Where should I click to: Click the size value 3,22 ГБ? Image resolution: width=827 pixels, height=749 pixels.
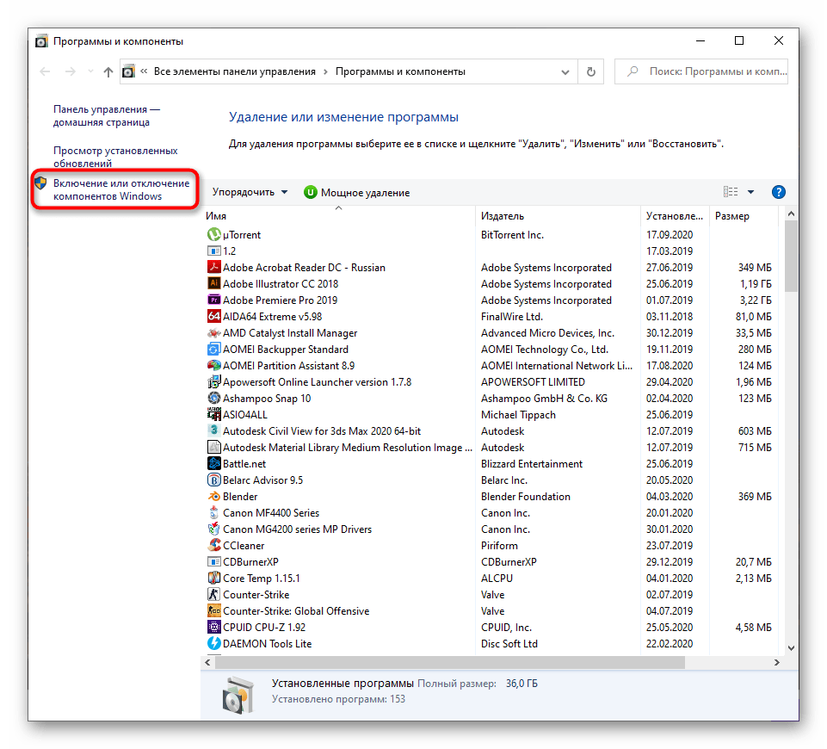click(x=756, y=300)
